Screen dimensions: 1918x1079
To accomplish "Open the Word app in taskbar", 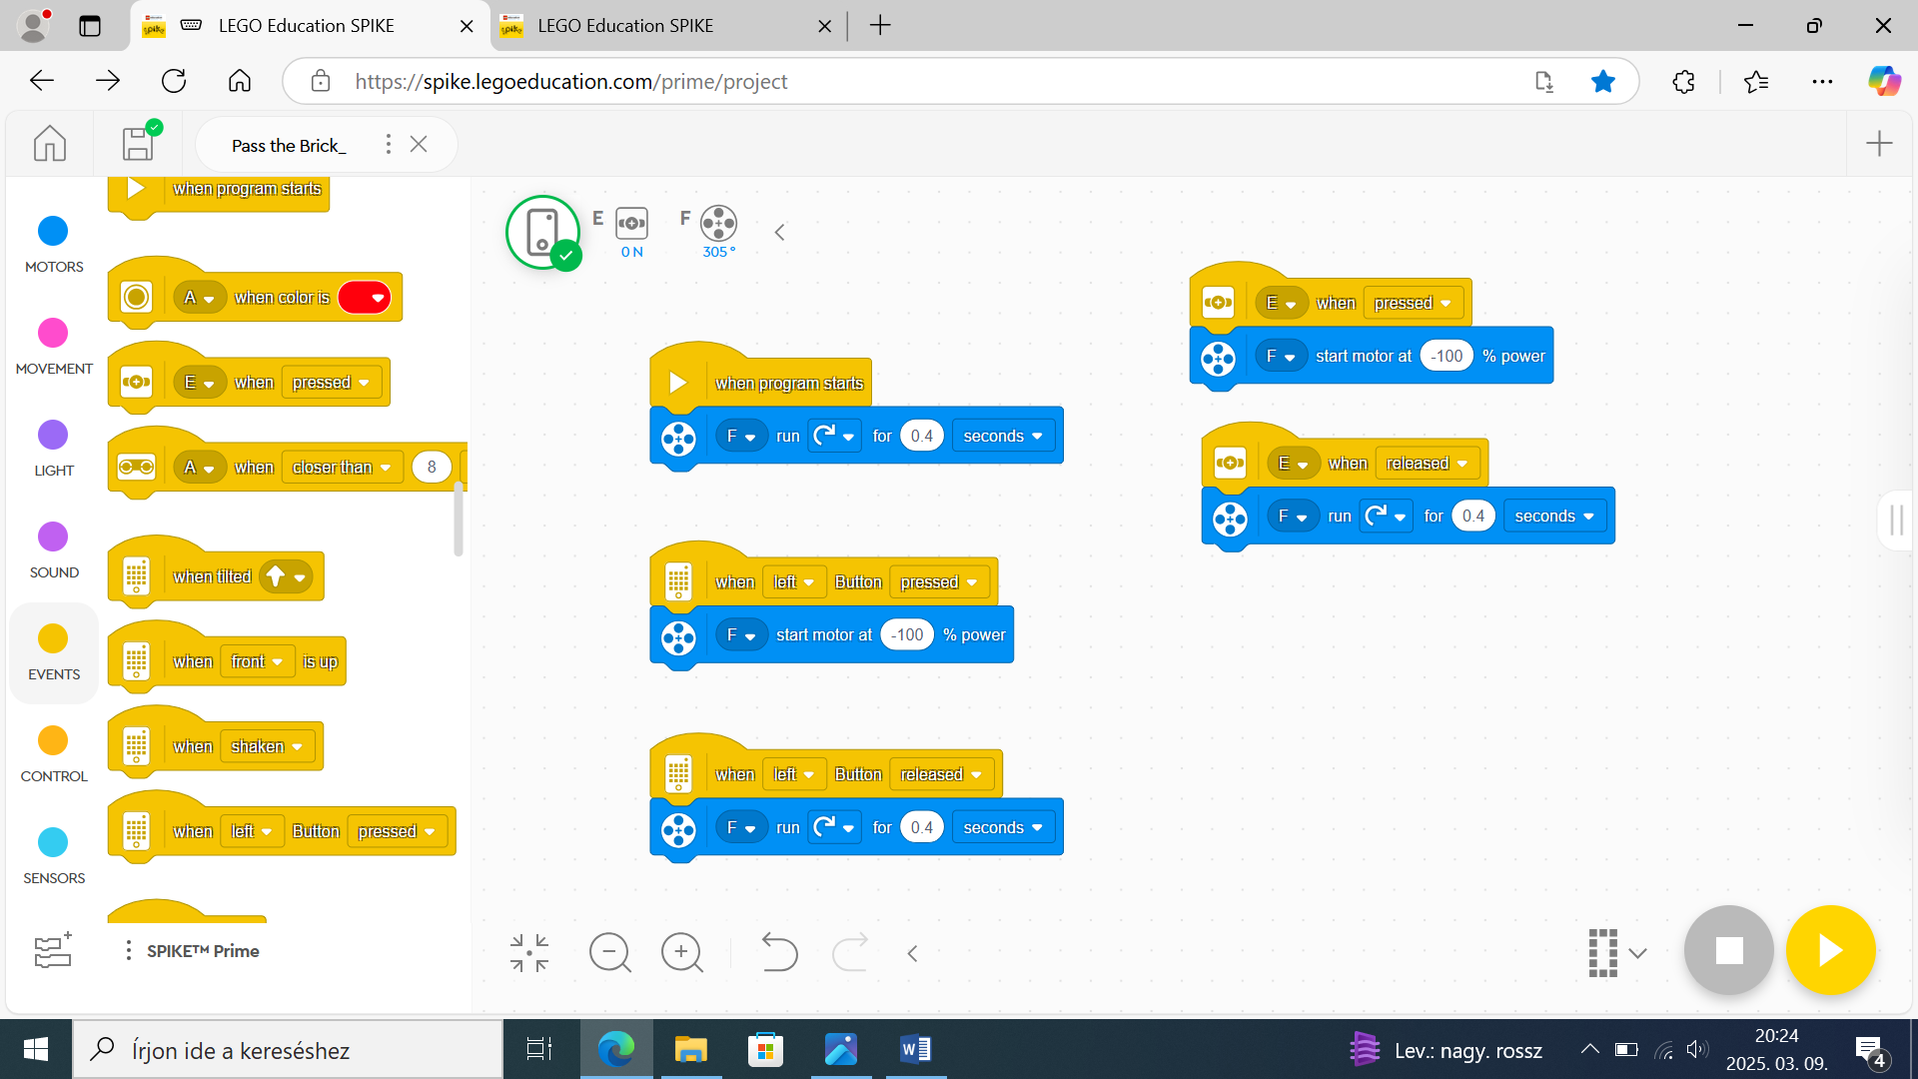I will [x=915, y=1049].
